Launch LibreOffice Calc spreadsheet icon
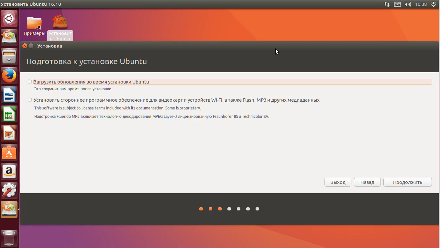 point(9,114)
